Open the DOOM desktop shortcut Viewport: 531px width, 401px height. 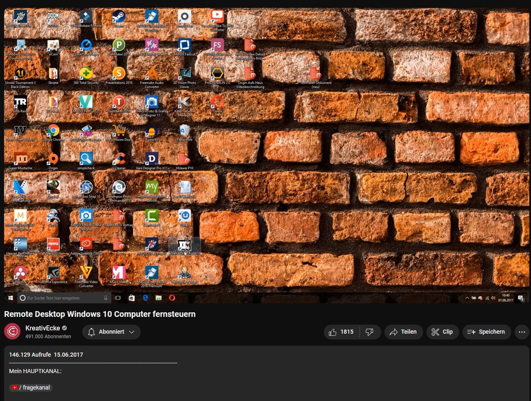pyautogui.click(x=53, y=19)
